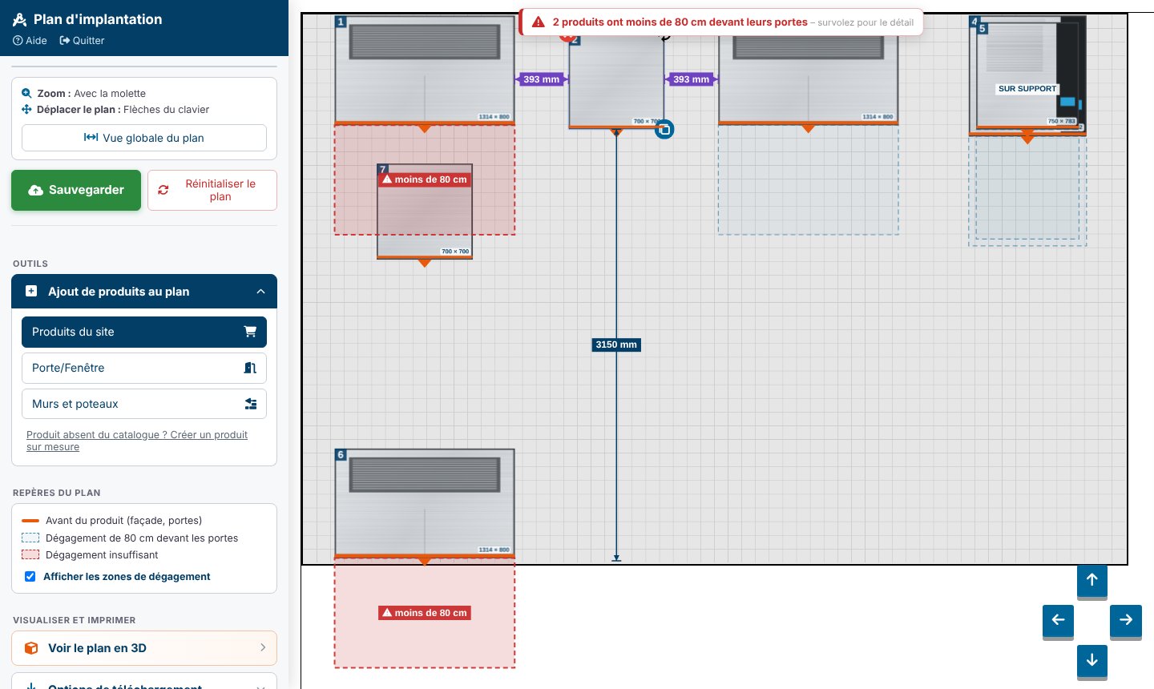Click the orange Avant du produit legend line

coord(30,521)
